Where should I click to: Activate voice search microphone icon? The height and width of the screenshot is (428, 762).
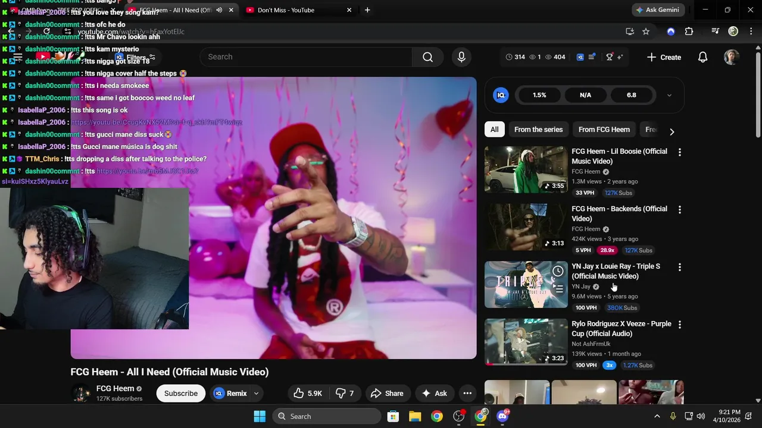point(461,57)
